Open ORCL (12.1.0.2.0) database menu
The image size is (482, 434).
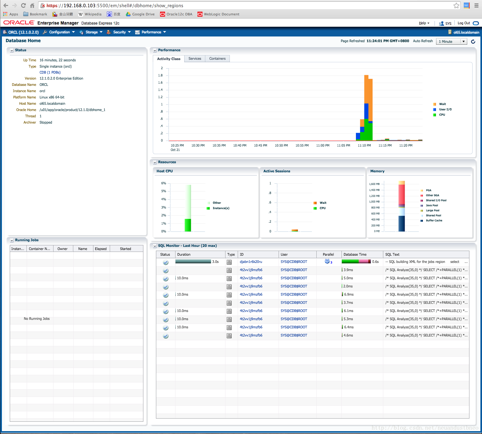pyautogui.click(x=21, y=32)
